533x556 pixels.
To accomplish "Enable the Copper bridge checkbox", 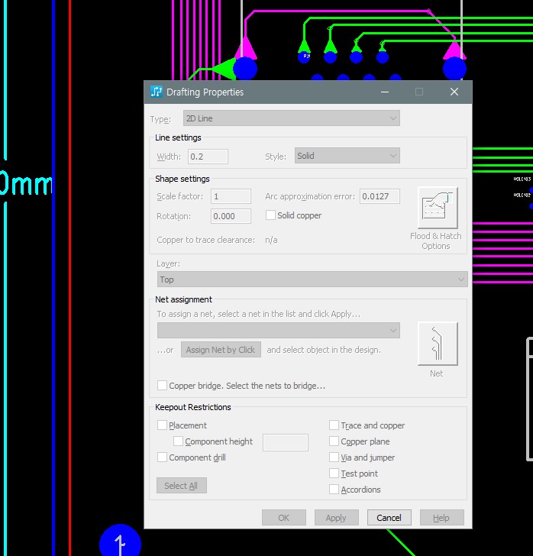I will pos(162,386).
